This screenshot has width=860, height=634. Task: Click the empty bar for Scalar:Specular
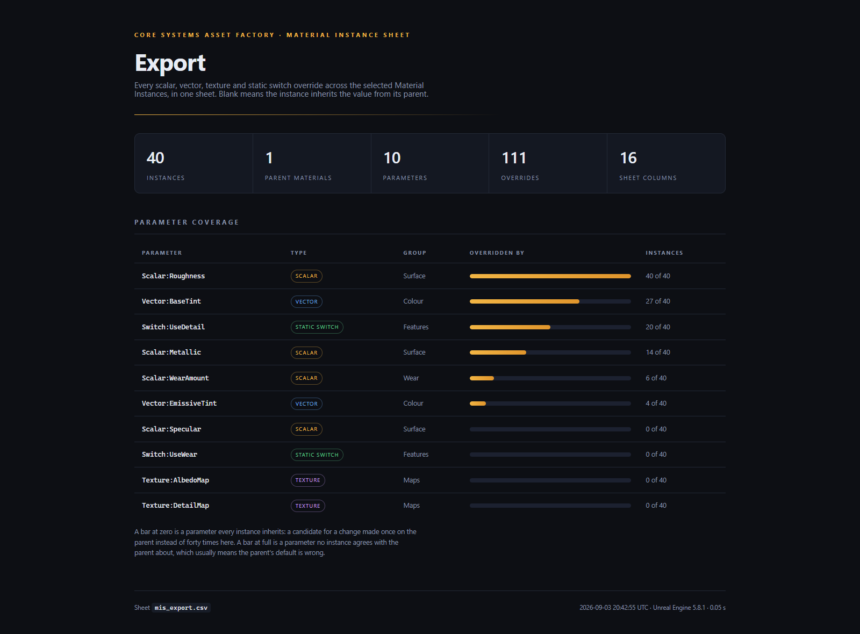pos(550,429)
